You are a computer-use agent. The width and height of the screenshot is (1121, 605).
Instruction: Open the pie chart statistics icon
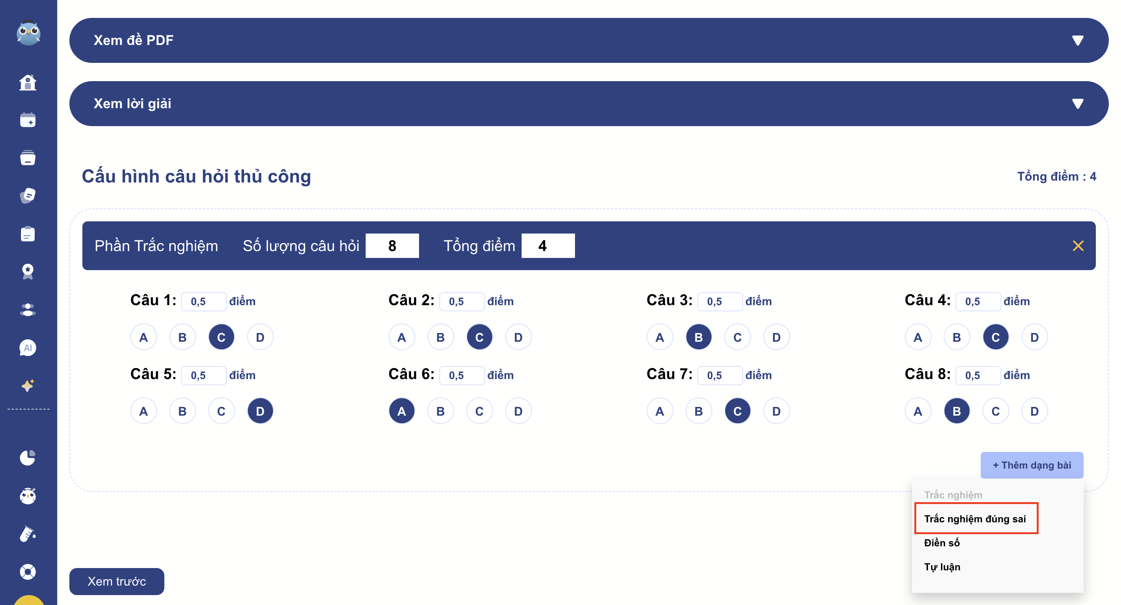(x=28, y=458)
